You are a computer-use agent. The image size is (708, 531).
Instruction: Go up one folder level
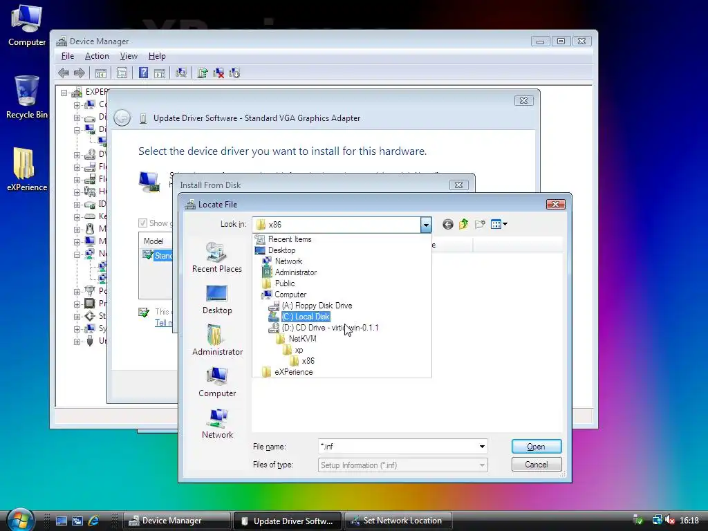pos(464,225)
